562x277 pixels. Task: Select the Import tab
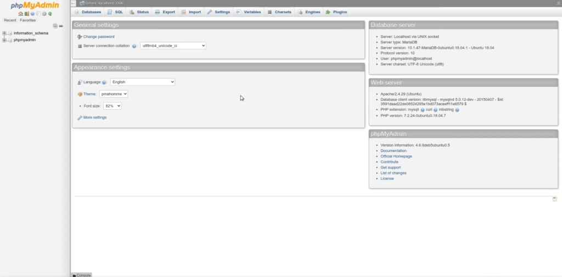192,12
